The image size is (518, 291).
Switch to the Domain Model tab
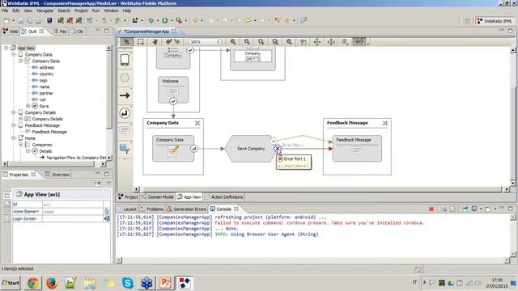point(157,197)
